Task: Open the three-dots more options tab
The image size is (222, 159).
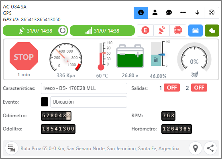Action: 183,13
